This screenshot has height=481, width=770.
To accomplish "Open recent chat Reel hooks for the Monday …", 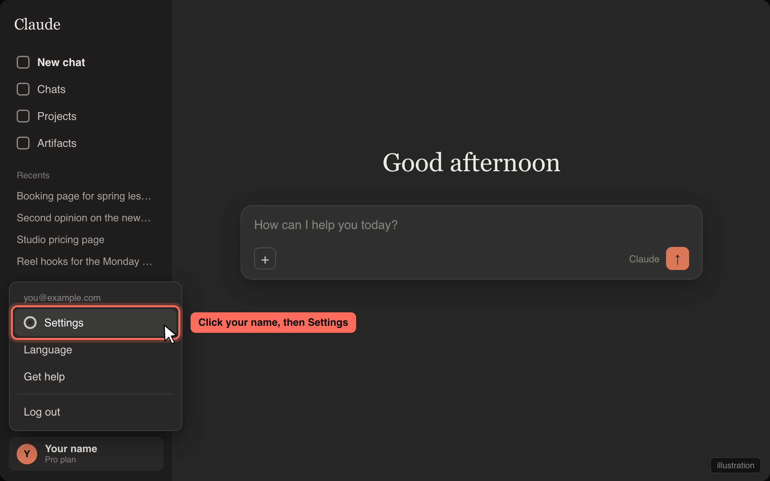I will (84, 261).
